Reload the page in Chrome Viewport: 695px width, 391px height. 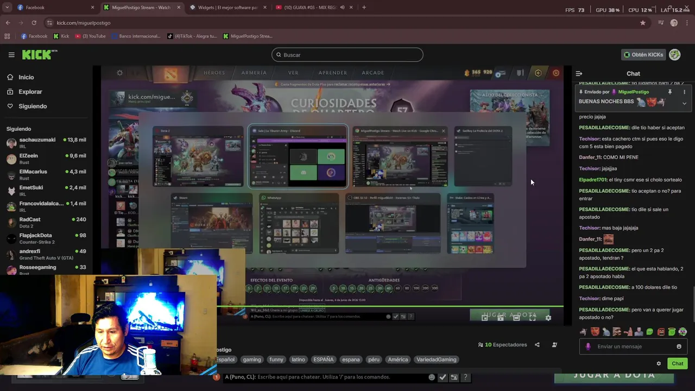tap(34, 23)
